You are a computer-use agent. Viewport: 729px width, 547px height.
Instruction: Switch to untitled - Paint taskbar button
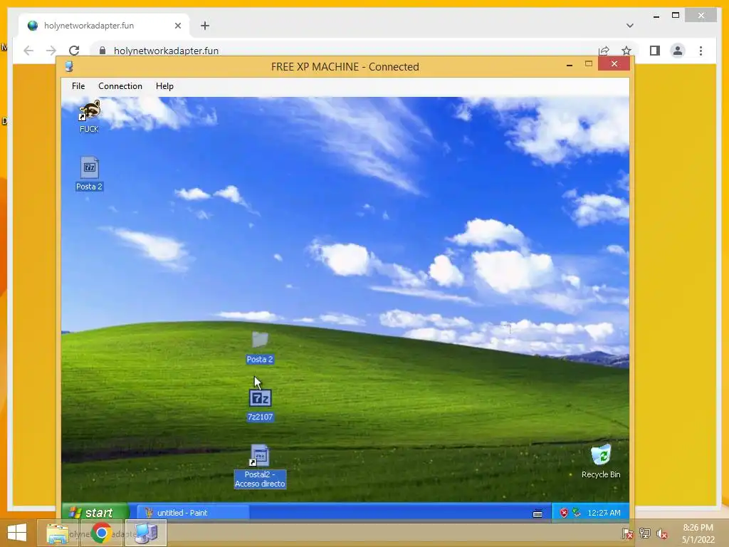[x=194, y=513]
